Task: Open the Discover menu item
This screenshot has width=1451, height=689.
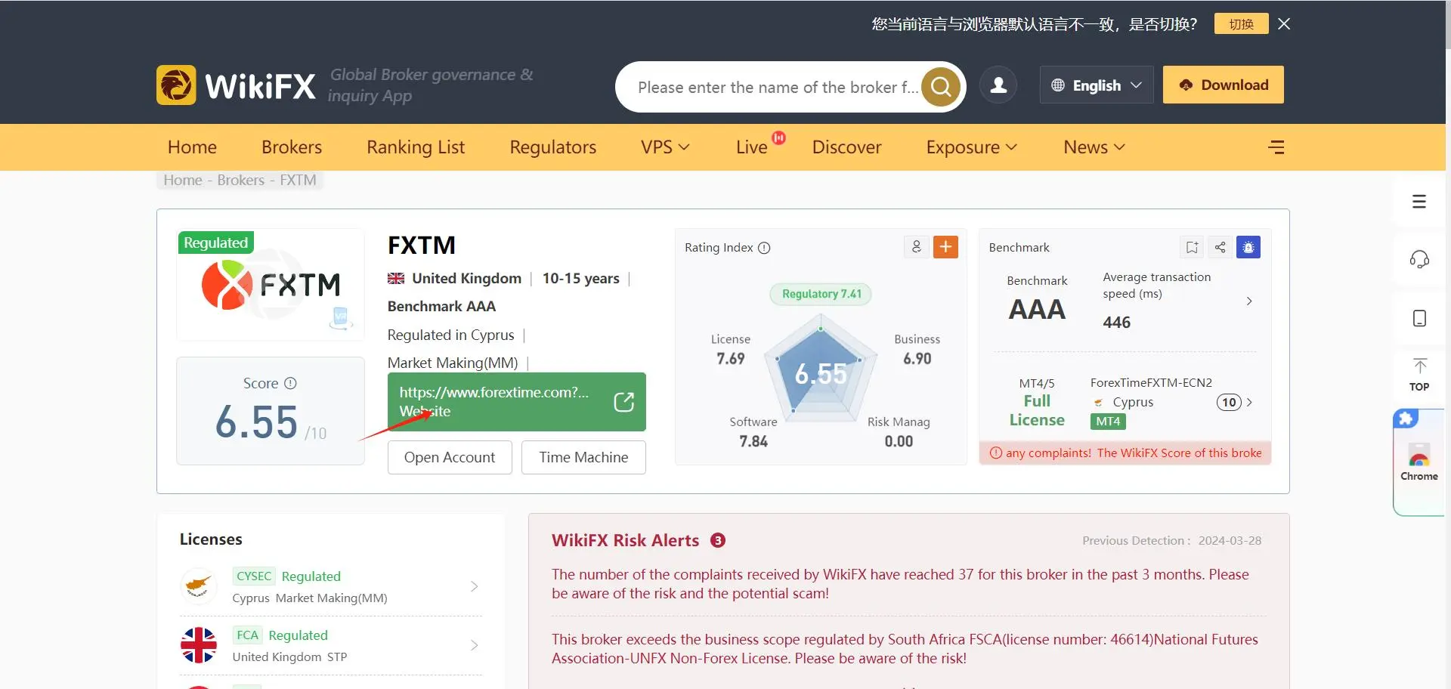Action: click(846, 147)
